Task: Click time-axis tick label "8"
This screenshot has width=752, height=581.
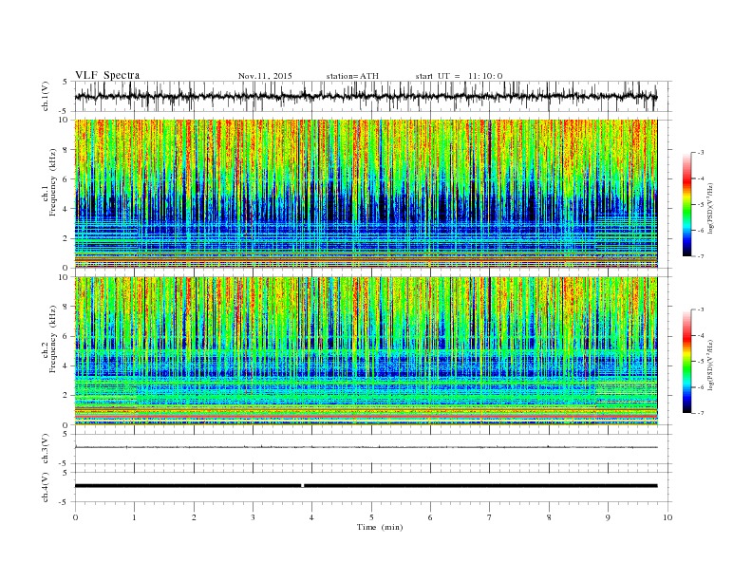Action: (x=549, y=517)
